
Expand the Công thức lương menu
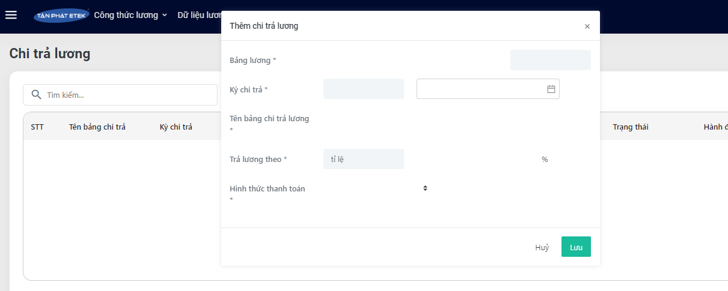(130, 15)
